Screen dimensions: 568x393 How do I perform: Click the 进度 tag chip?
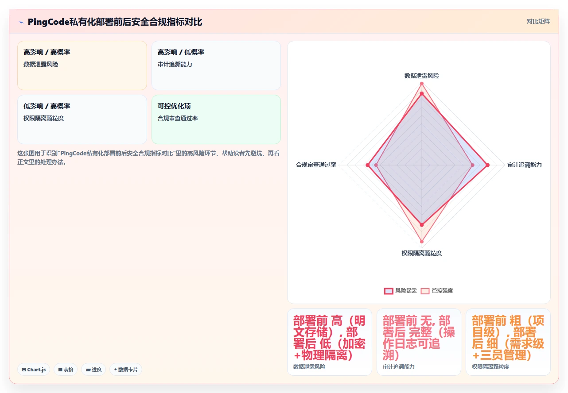coord(93,370)
